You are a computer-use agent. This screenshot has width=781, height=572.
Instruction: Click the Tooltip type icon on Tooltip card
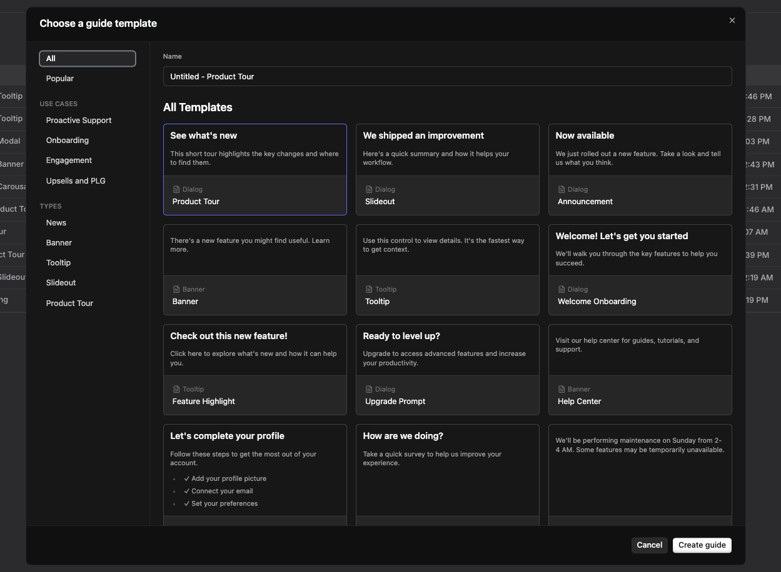369,290
